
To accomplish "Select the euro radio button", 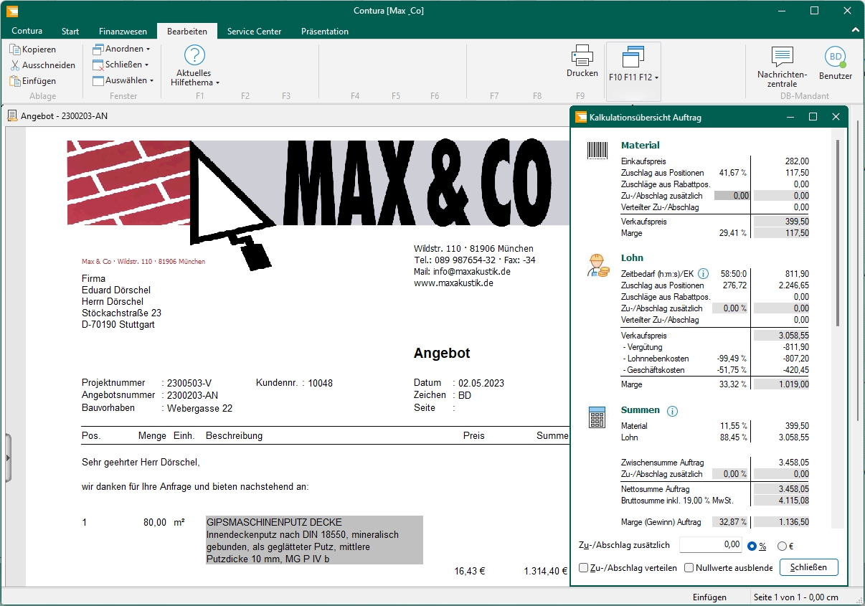I will click(x=782, y=546).
